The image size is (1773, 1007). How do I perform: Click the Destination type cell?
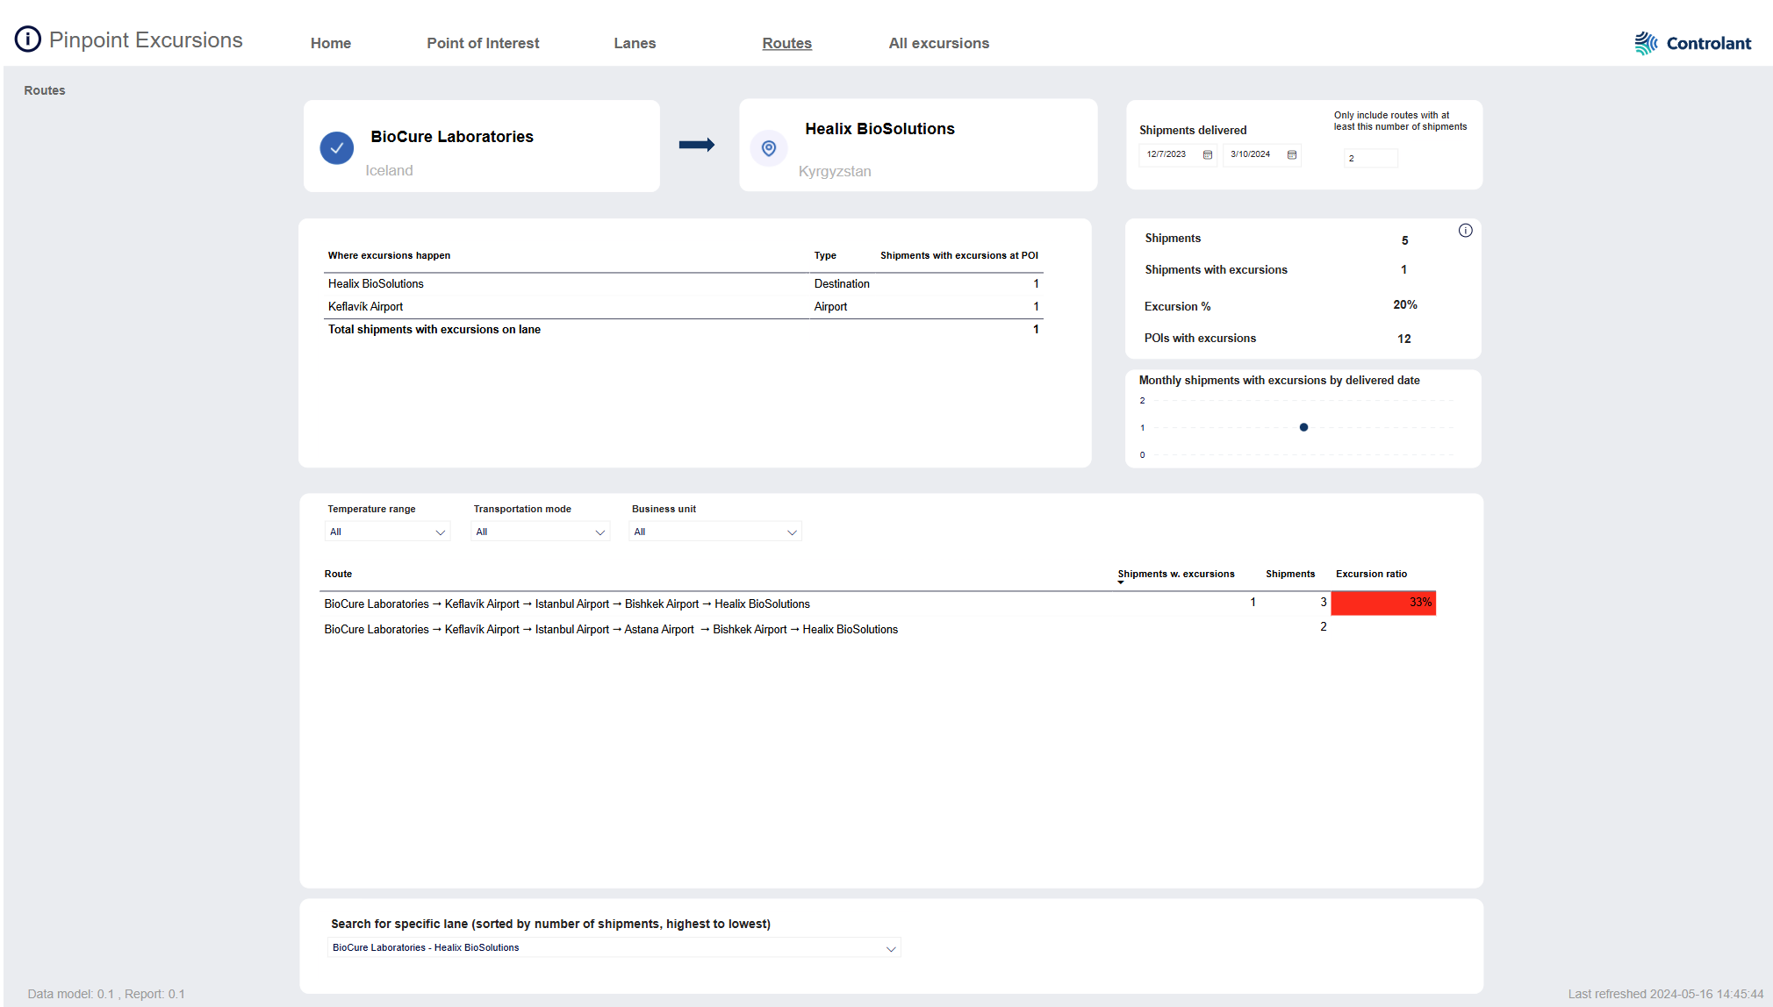point(842,283)
